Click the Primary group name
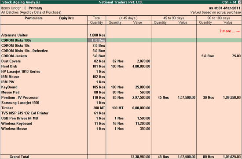This screenshot has height=159, width=242. tap(35, 8)
